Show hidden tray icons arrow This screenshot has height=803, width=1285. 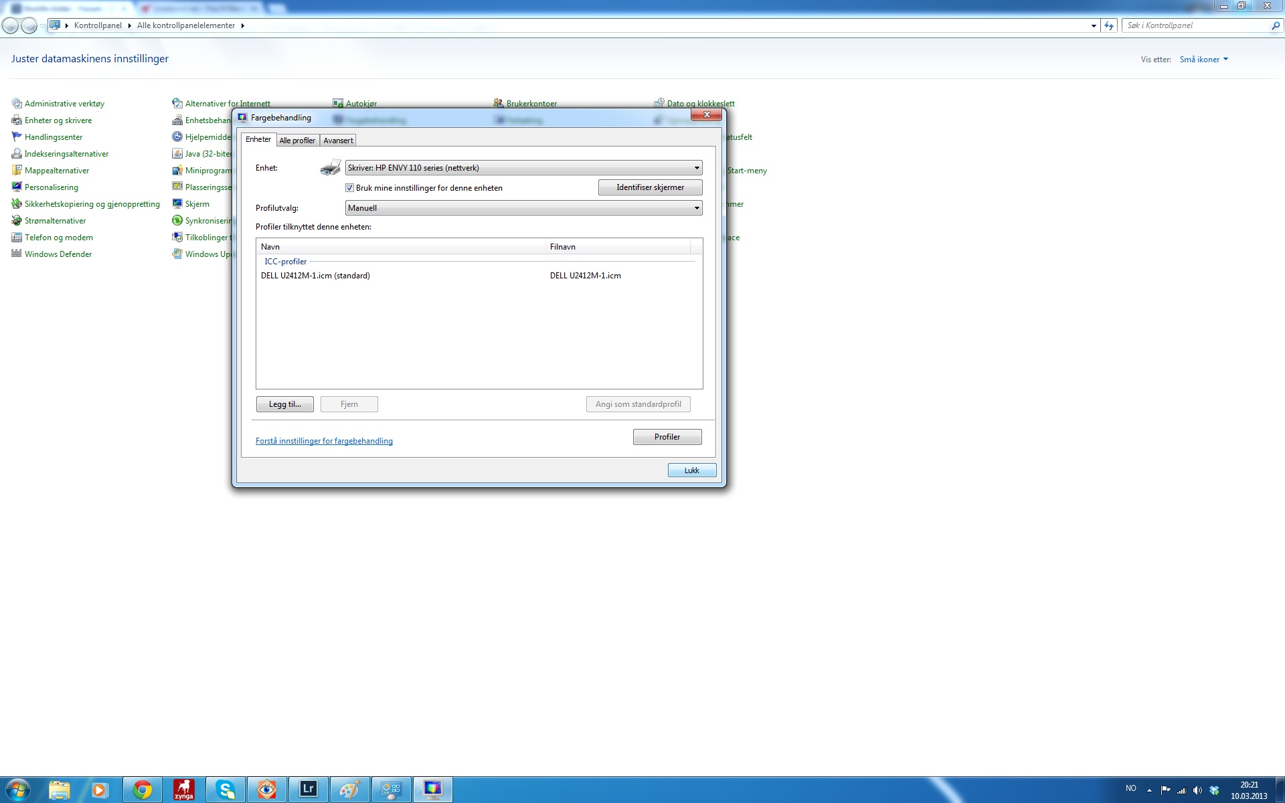tap(1149, 790)
